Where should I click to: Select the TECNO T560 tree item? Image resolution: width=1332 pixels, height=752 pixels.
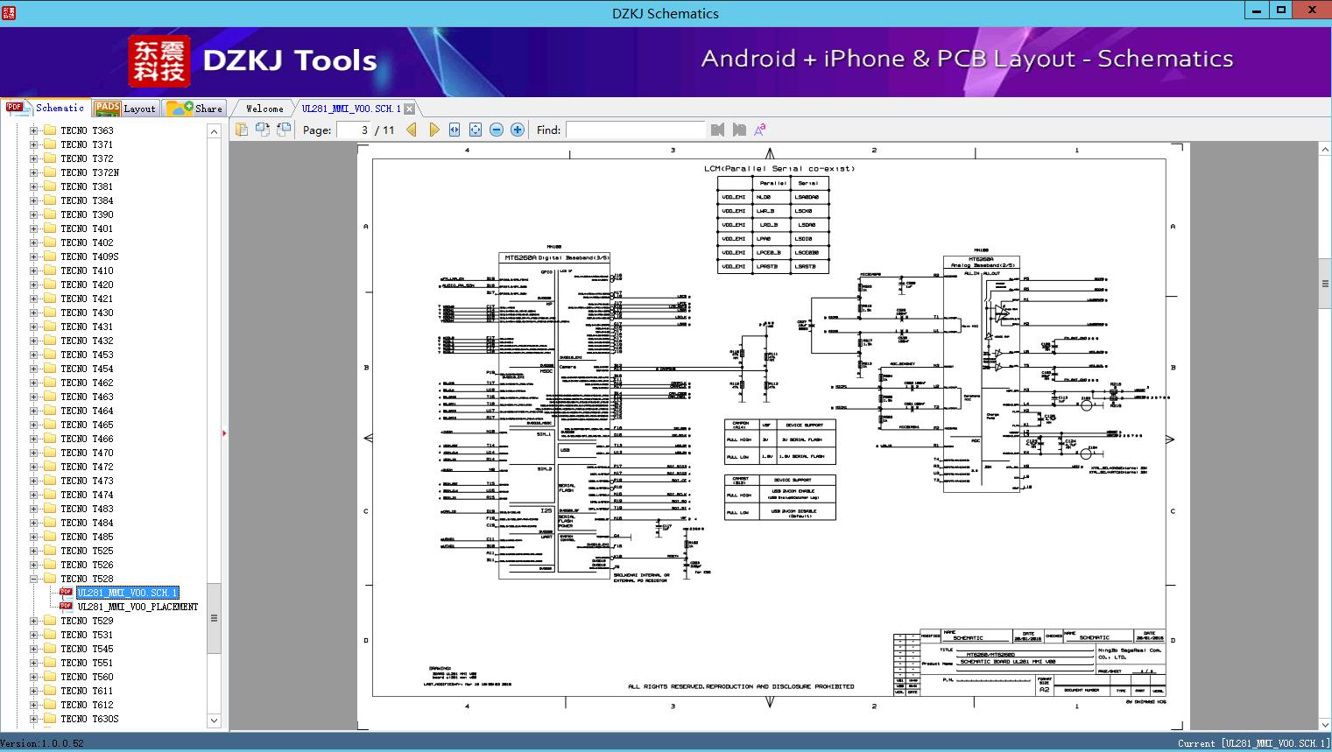coord(87,677)
